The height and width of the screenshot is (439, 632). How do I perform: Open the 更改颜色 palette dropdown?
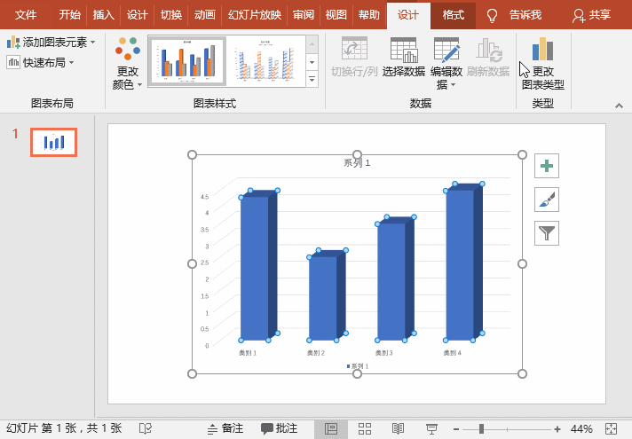pos(127,63)
